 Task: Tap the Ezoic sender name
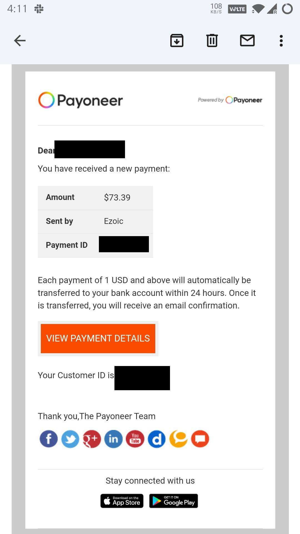[x=114, y=221]
